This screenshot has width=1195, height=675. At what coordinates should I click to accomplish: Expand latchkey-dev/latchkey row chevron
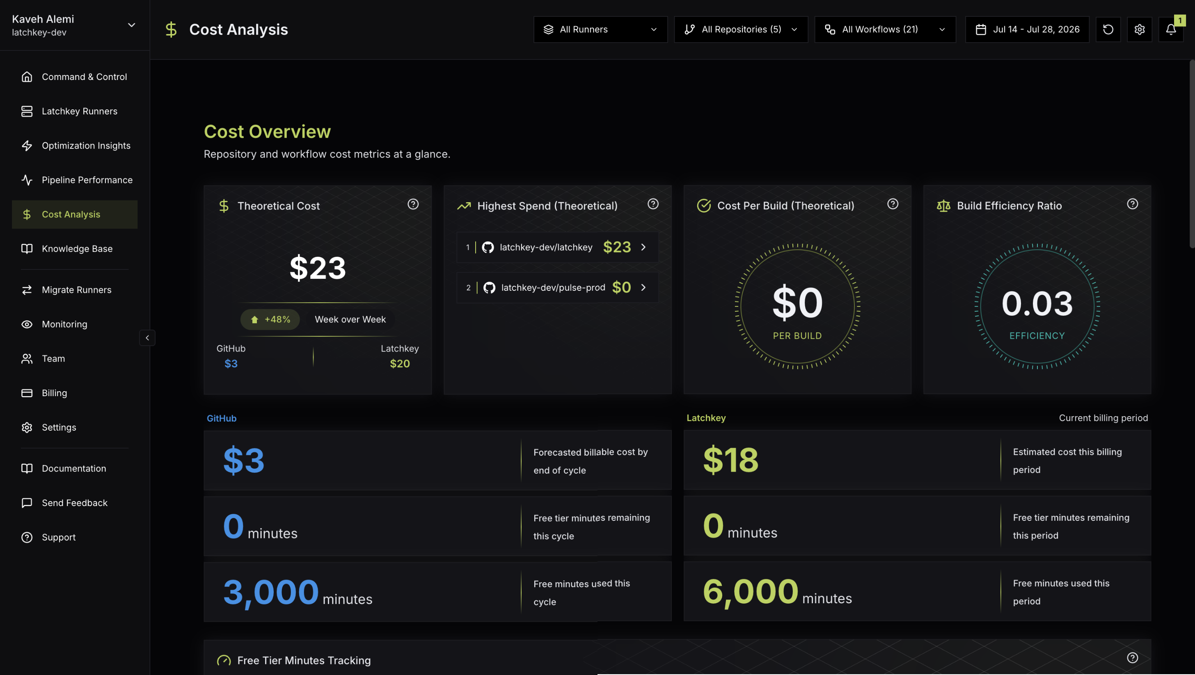point(643,247)
